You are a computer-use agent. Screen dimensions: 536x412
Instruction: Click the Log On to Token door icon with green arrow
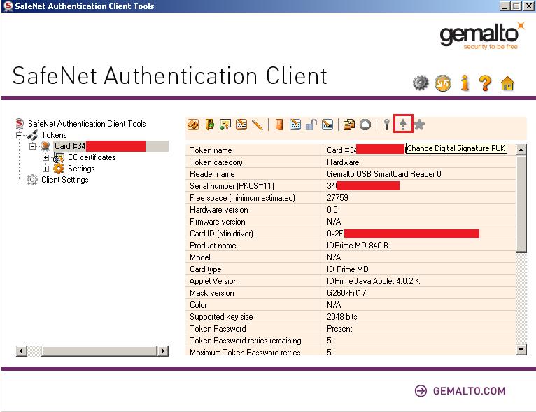pos(209,125)
